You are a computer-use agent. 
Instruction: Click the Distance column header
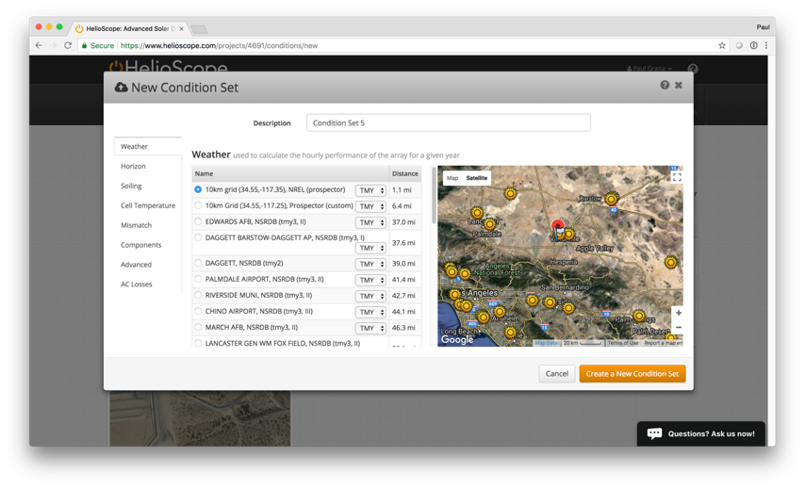405,173
